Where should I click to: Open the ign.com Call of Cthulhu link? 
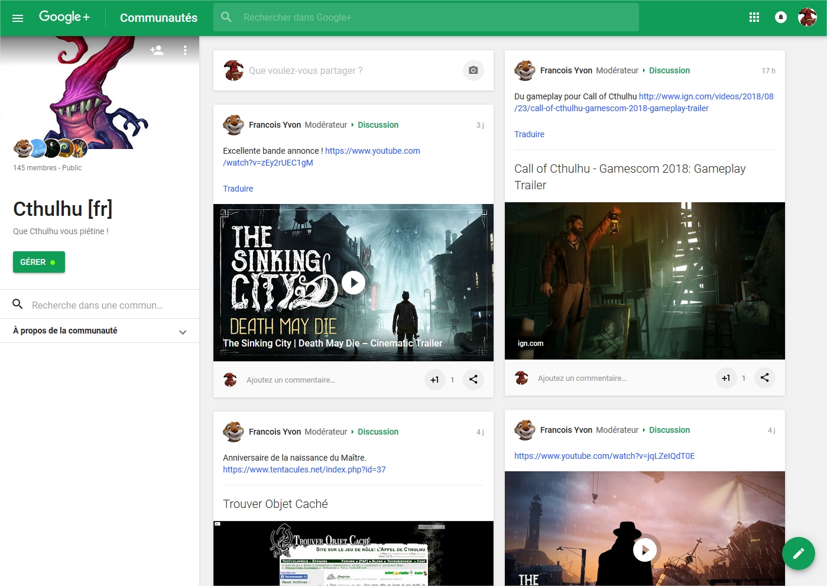[x=644, y=102]
